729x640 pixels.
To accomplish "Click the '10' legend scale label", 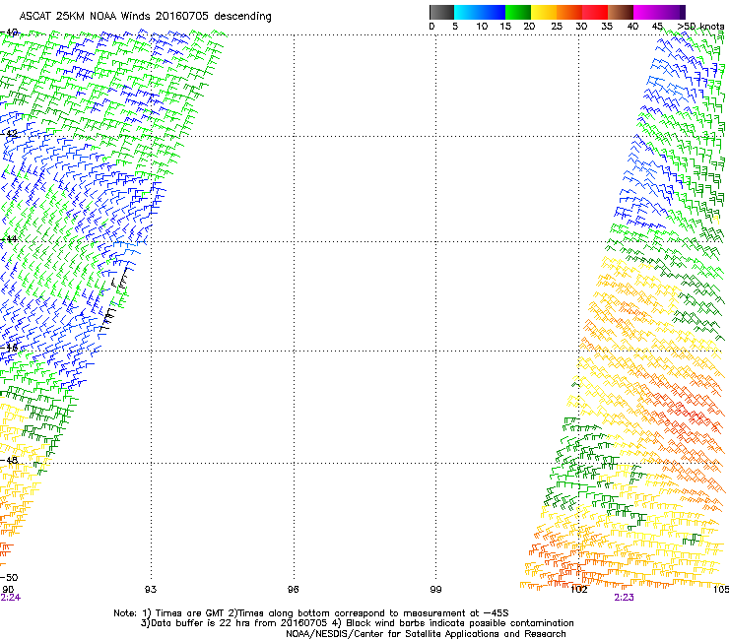I will [x=482, y=27].
